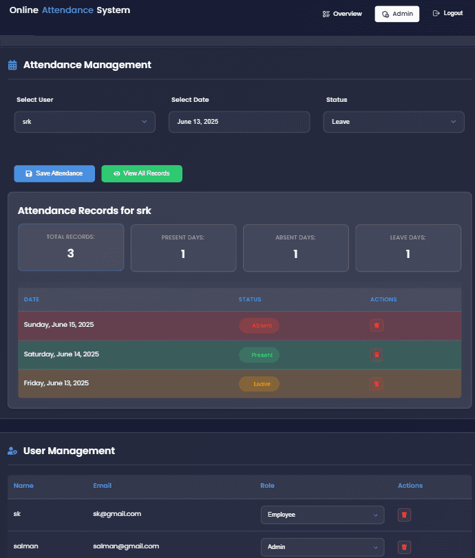Open the Select User dropdown showing srk

pyautogui.click(x=85, y=122)
